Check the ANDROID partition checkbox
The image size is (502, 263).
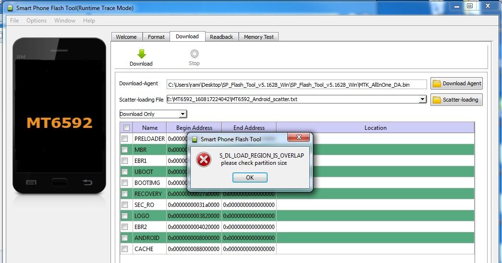(124, 238)
